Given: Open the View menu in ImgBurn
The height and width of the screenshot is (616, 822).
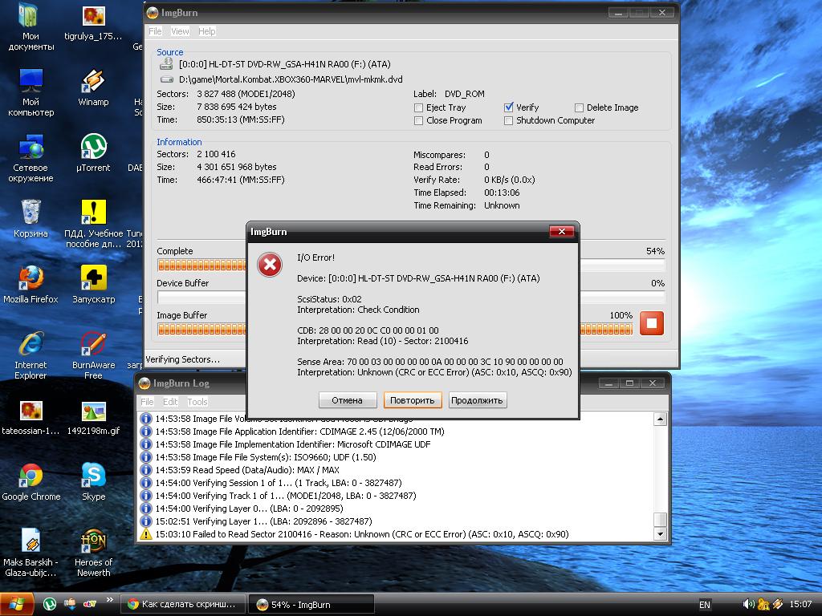Looking at the screenshot, I should click(180, 31).
